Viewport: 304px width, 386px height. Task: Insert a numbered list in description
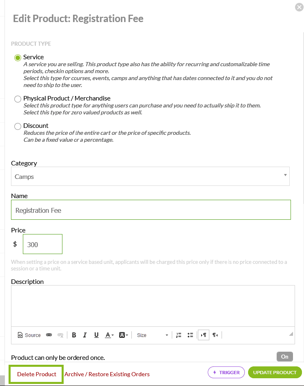[x=178, y=335]
